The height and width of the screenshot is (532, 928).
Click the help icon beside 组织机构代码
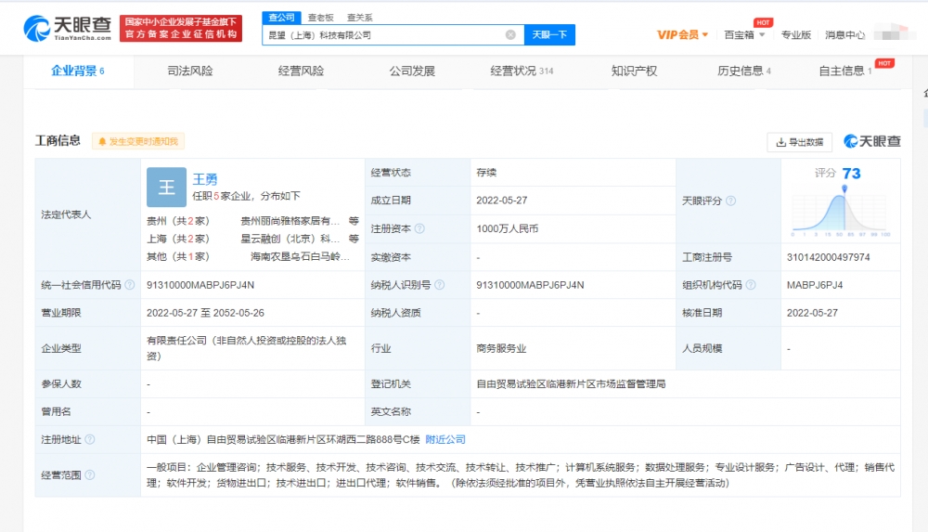pos(764,285)
